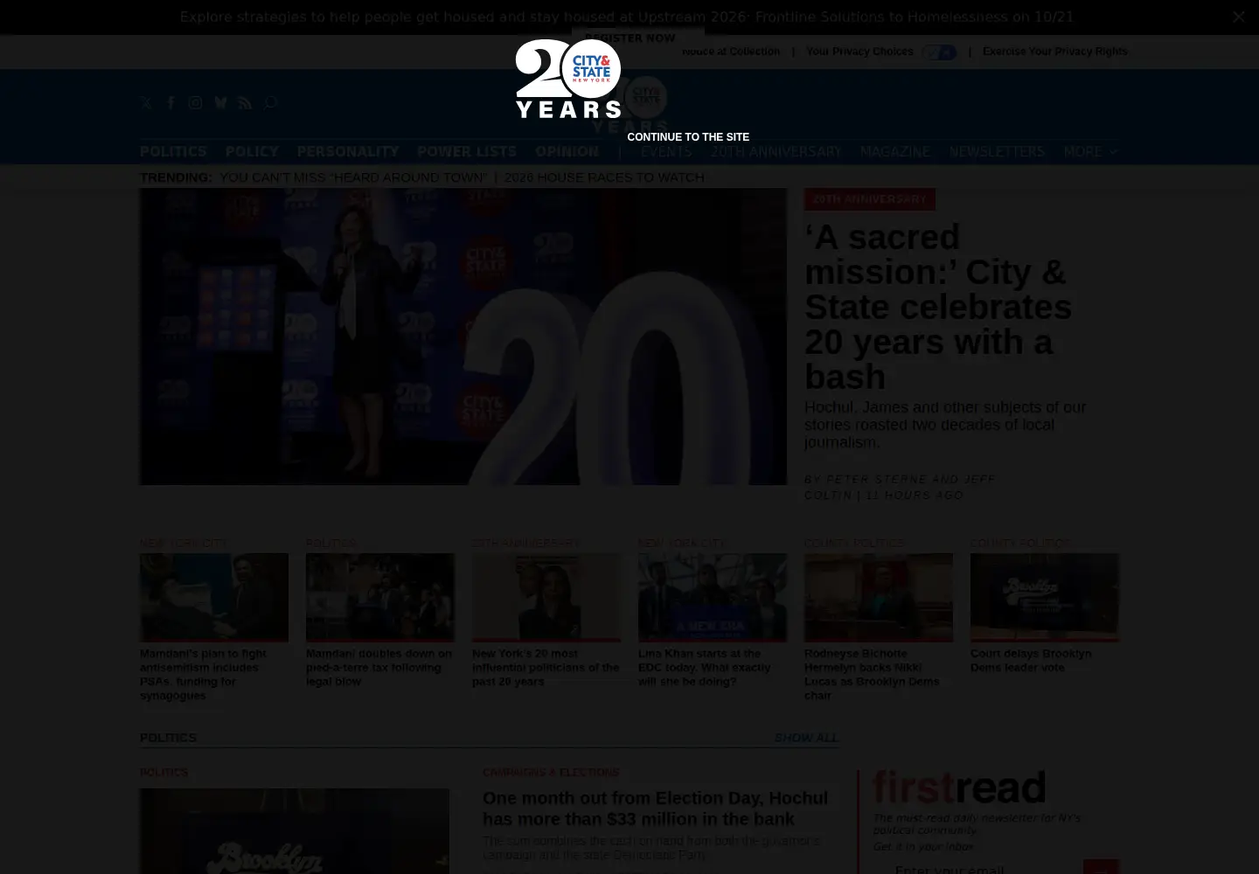
Task: Open 'A sacred mission' headline article
Action: click(938, 307)
